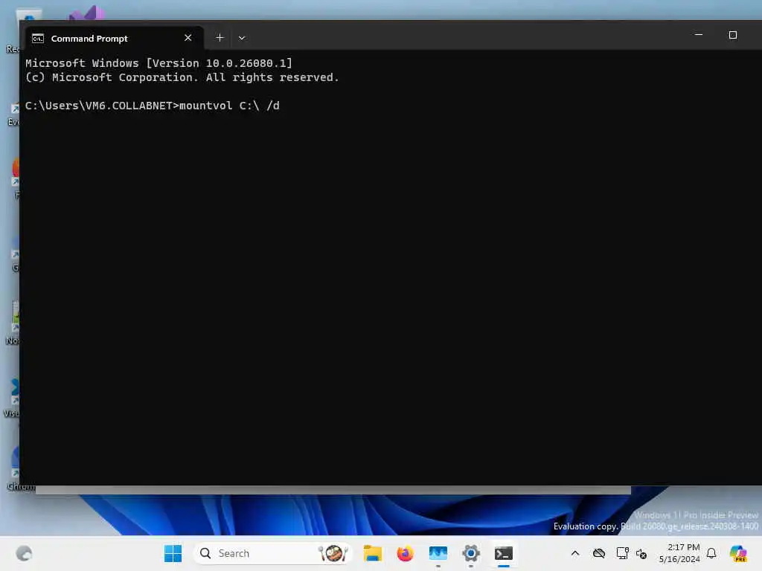Click the Microsoft Windows version line

pos(159,63)
